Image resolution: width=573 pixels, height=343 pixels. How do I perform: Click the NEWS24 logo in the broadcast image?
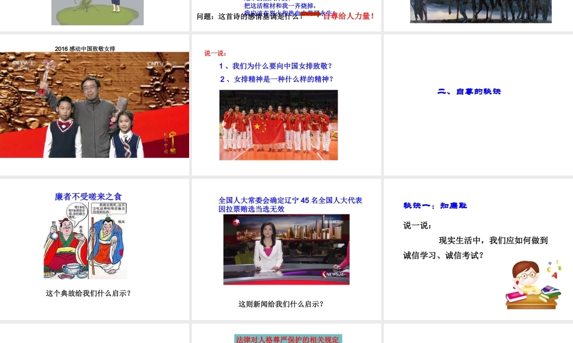[333, 274]
